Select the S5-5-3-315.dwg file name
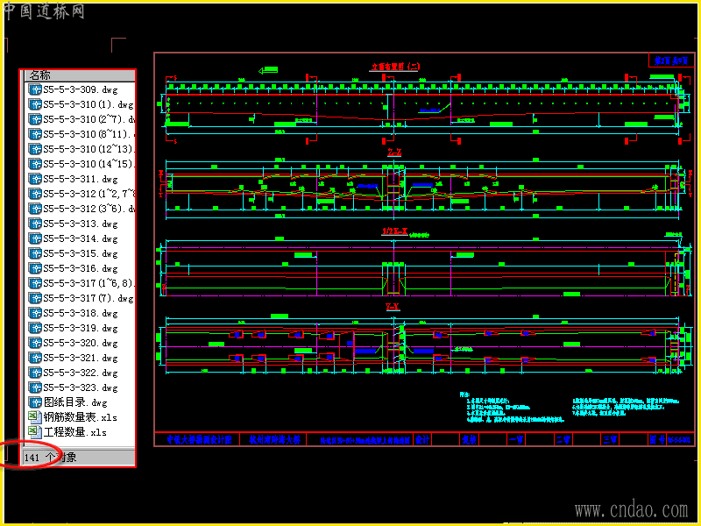The image size is (701, 526). pos(81,253)
